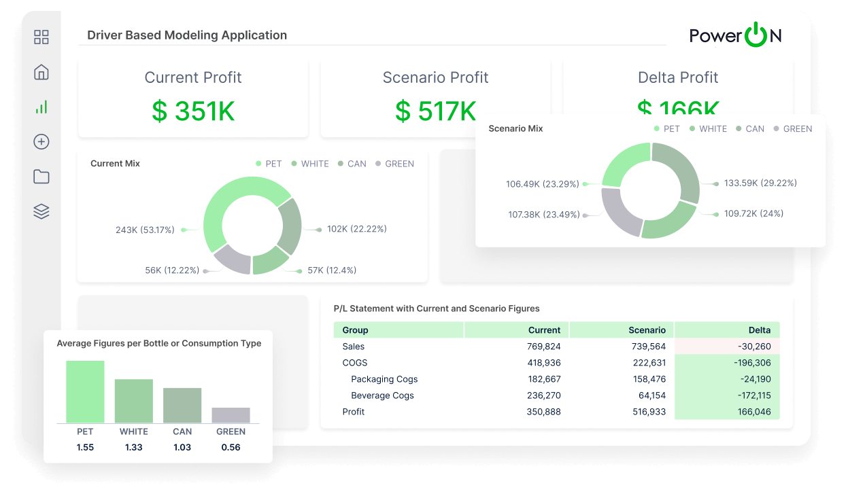This screenshot has width=848, height=496.
Task: Open the dashboard grid icon in sidebar
Action: coord(41,37)
